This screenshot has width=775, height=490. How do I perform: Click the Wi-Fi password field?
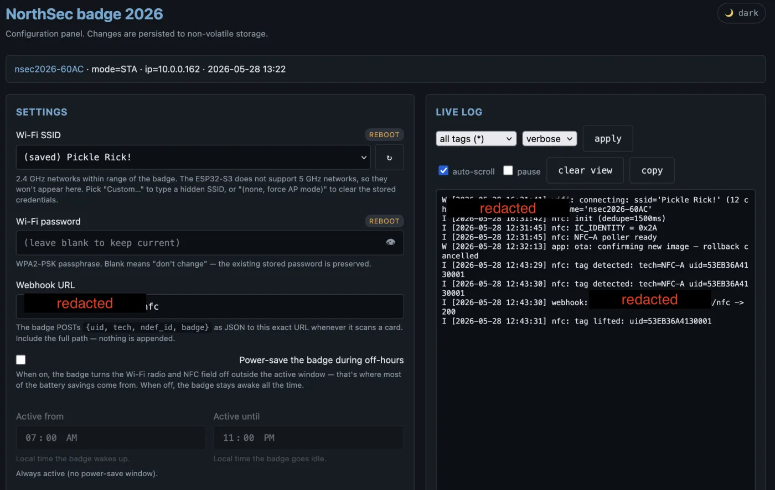click(x=210, y=243)
